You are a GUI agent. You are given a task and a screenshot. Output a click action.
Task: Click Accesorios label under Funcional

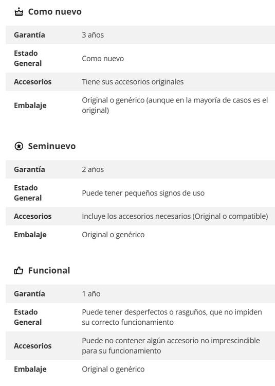(x=33, y=346)
